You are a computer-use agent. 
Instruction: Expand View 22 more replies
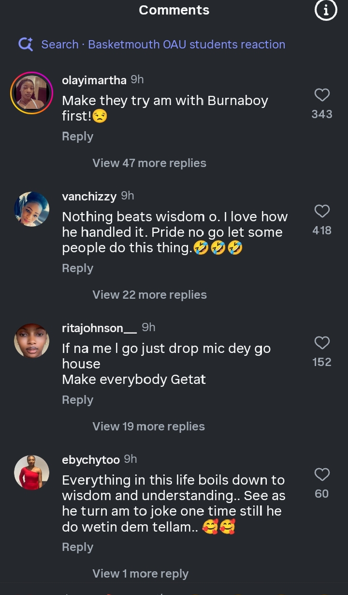click(149, 295)
